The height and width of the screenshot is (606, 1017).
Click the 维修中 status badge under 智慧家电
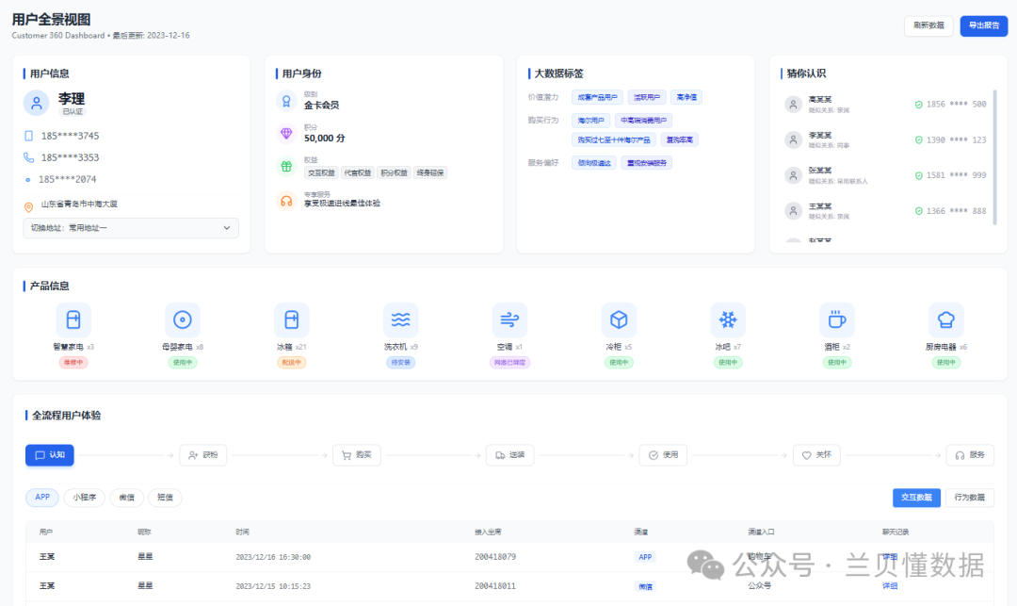click(73, 362)
